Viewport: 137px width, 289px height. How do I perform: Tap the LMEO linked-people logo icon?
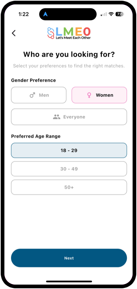(x=51, y=33)
